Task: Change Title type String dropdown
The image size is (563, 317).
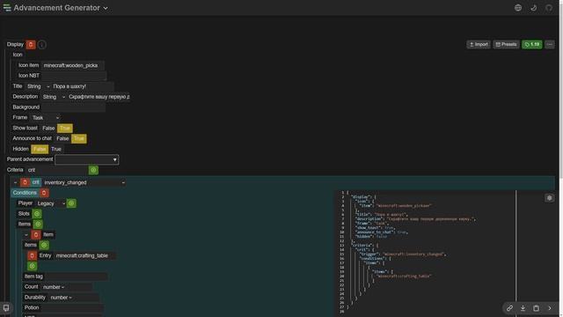Action: click(x=38, y=86)
